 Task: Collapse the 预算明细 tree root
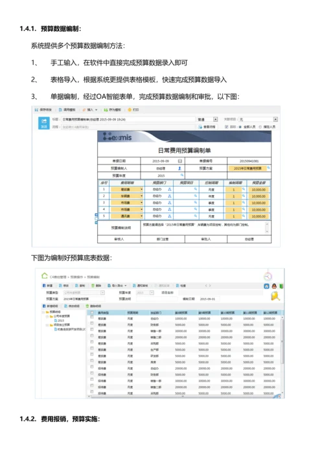(x=43, y=312)
